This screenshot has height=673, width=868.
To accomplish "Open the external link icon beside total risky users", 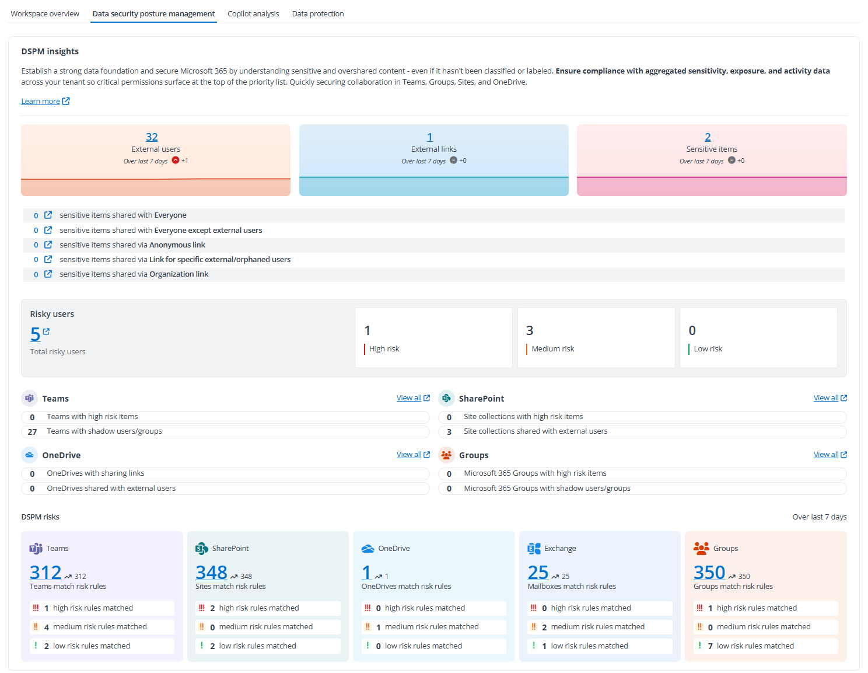I will pos(45,330).
